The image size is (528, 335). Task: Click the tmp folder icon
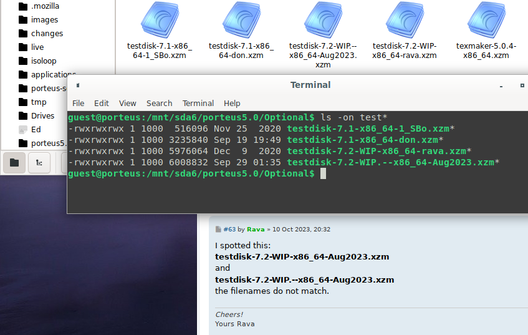(23, 102)
